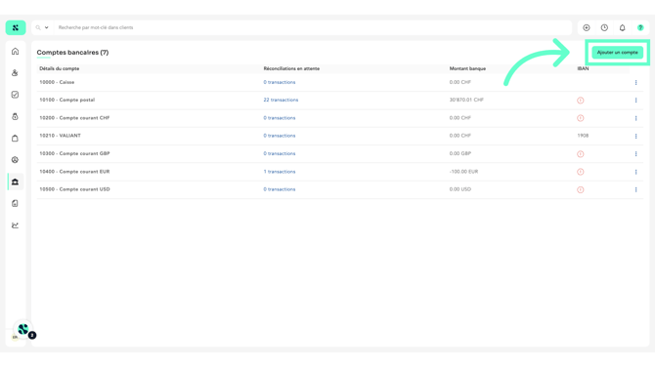This screenshot has width=655, height=367.
Task: Open three-dot menu for Compte courant CHF
Action: point(635,118)
